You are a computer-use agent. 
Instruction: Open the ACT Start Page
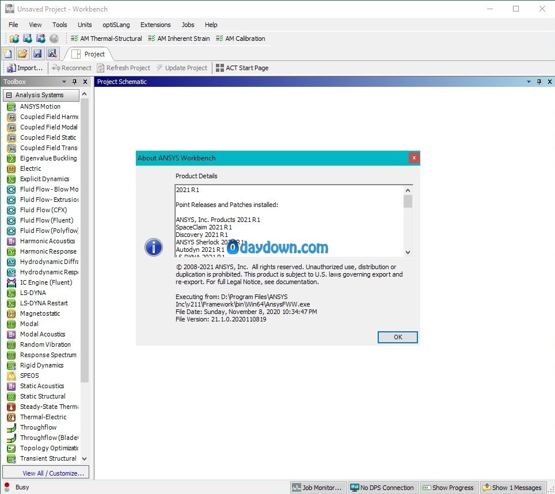pyautogui.click(x=242, y=68)
